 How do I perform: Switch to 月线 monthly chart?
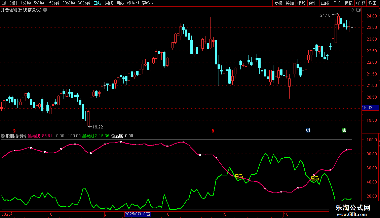click(x=120, y=3)
